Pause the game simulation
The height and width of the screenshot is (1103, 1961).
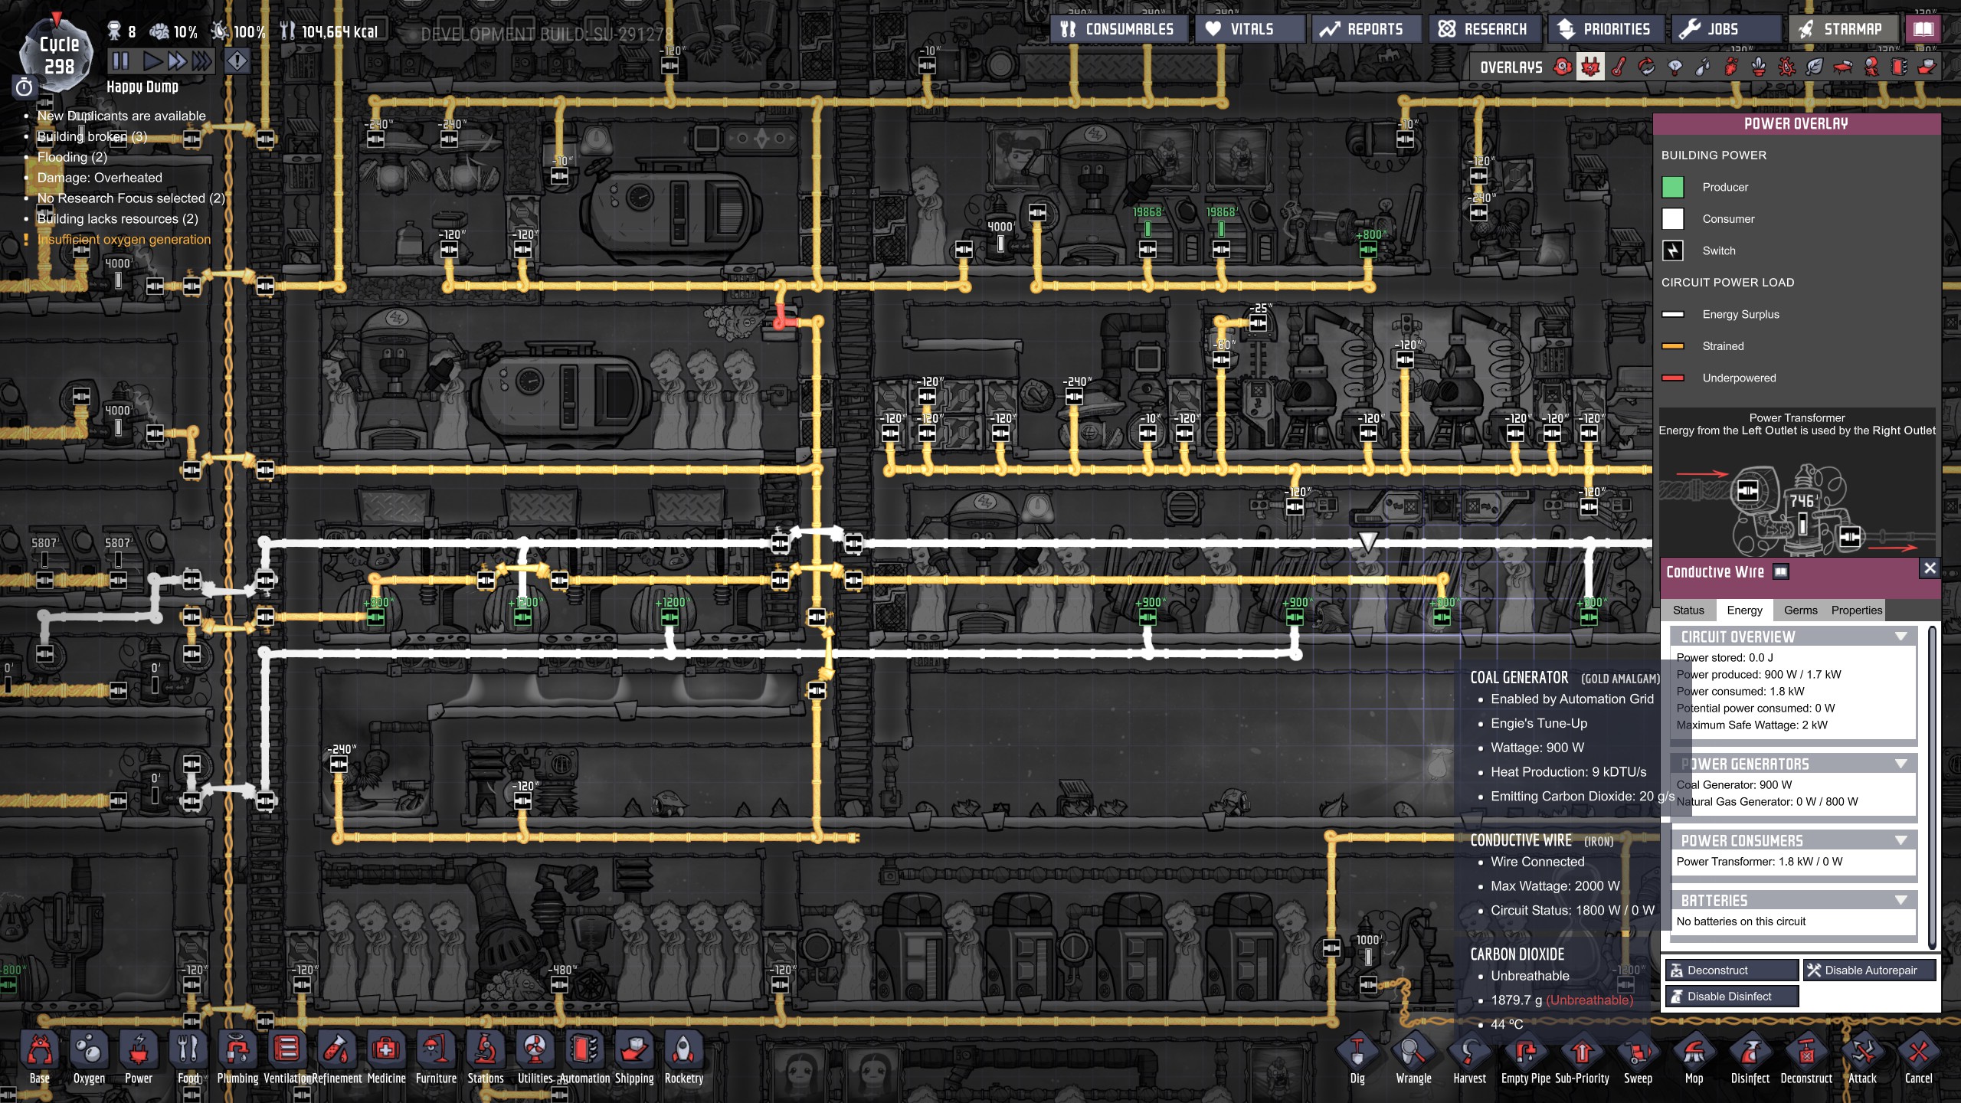point(120,61)
